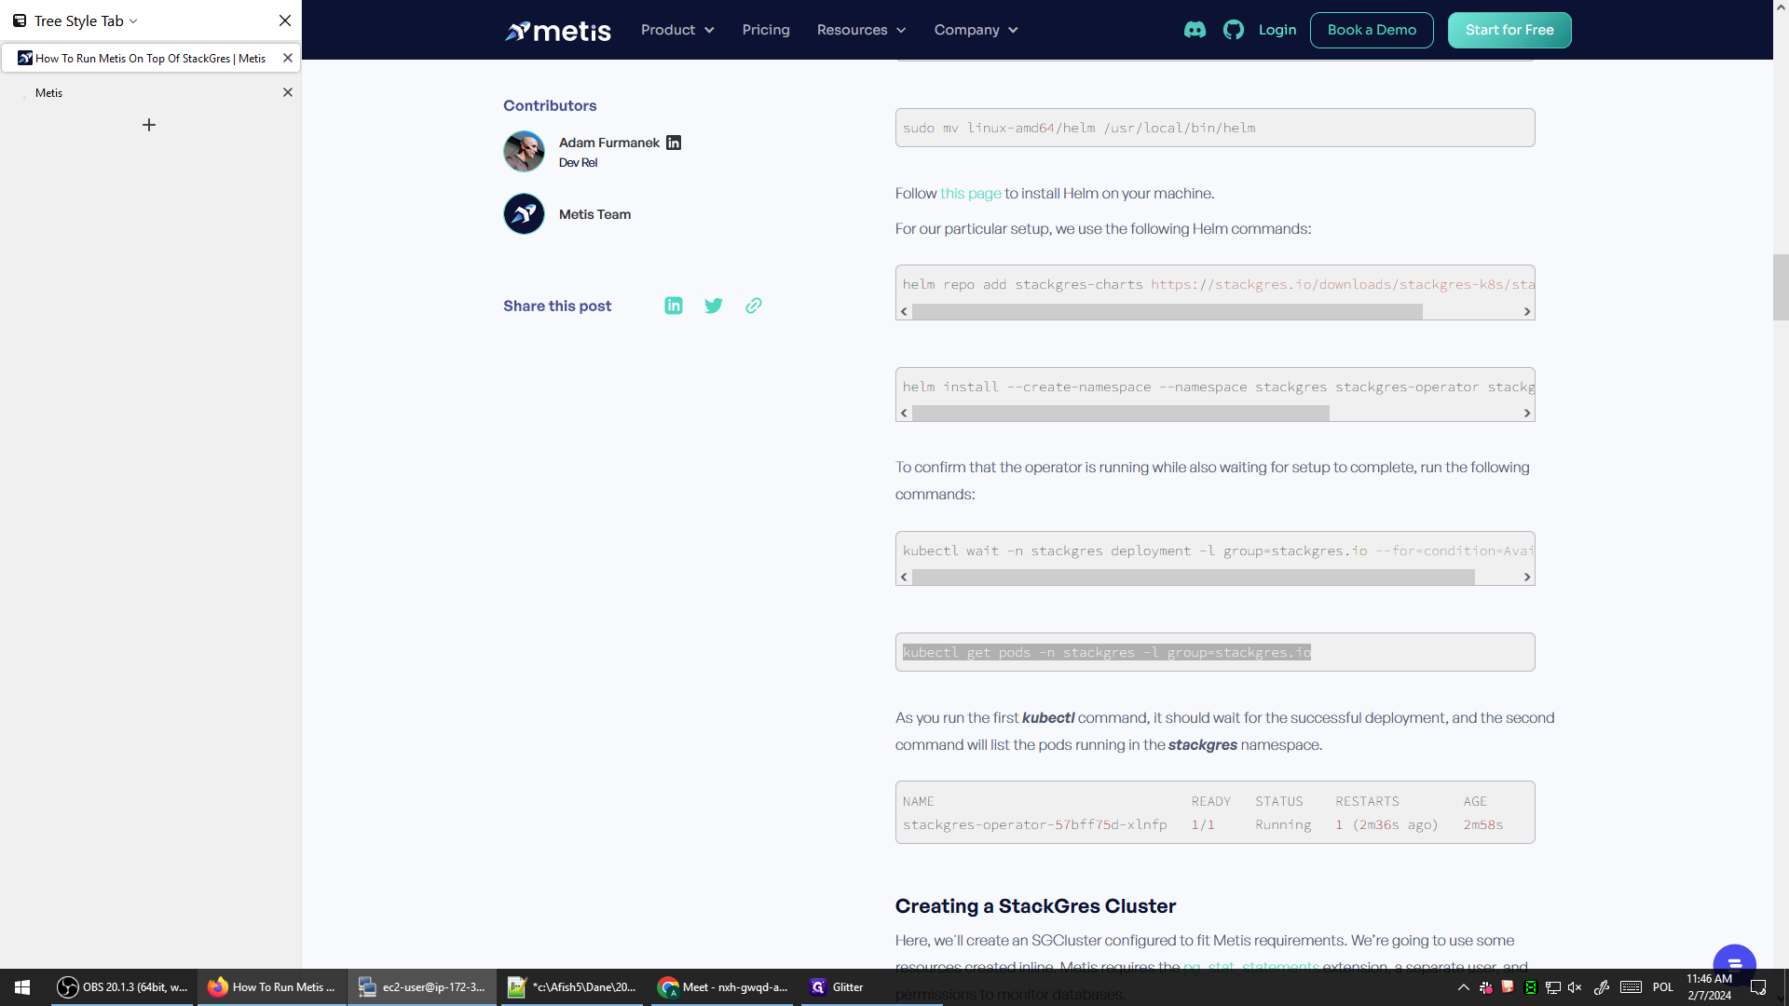
Task: Click the Contributors heading
Action: 550,106
